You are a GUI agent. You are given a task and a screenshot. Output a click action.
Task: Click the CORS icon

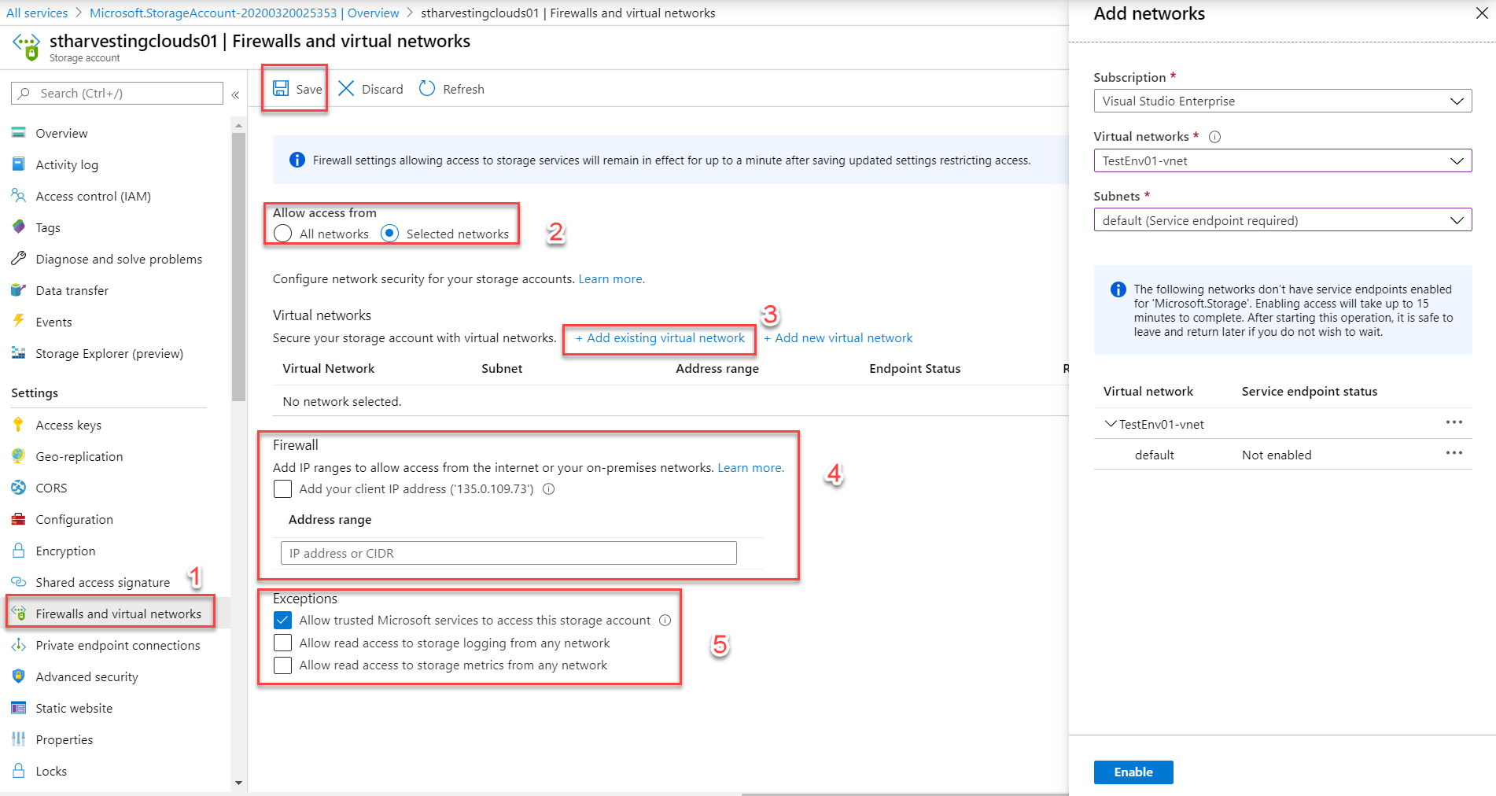tap(19, 488)
